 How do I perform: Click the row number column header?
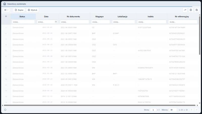[x=6, y=16]
